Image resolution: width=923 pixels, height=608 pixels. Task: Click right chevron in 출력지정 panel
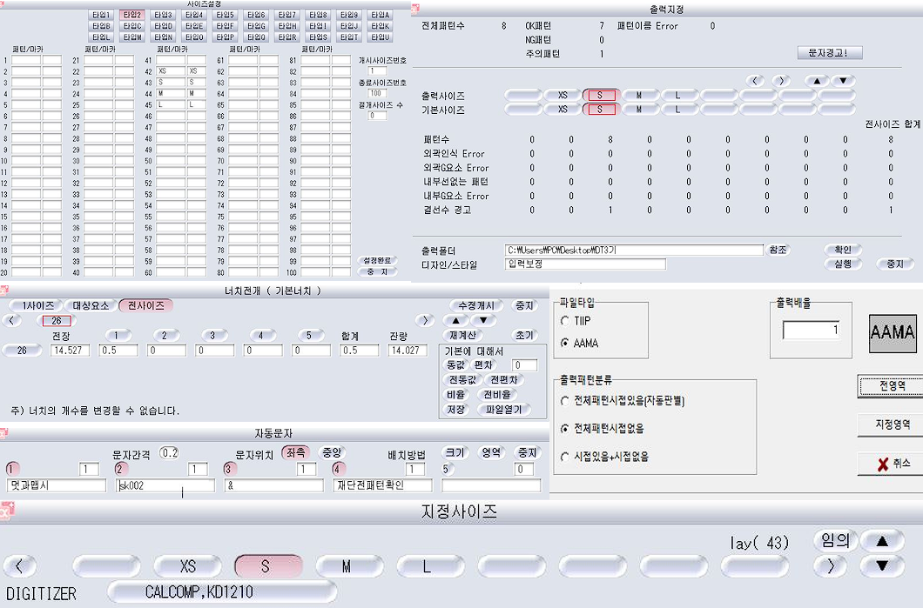783,81
